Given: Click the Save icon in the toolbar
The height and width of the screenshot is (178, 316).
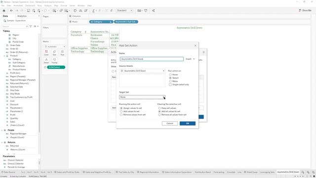Looking at the screenshot, I should click(29, 10).
